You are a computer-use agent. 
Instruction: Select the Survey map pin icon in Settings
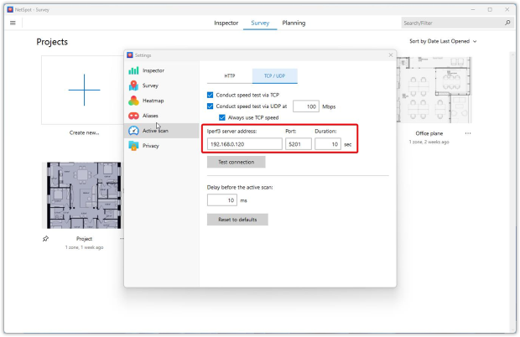133,86
